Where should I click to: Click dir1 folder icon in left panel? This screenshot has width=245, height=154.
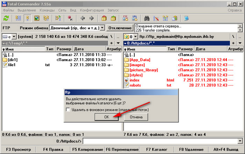click(5, 60)
